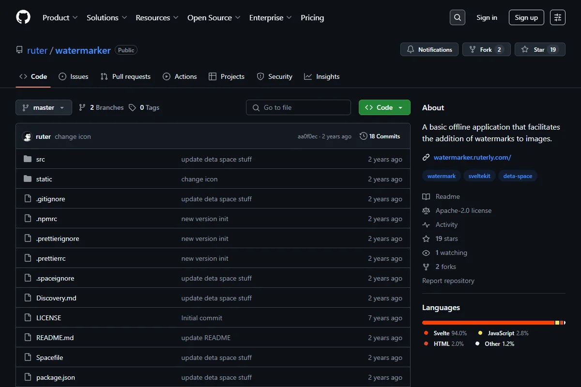This screenshot has width=581, height=387.
Task: Focus the Go to file search field
Action: tap(298, 107)
